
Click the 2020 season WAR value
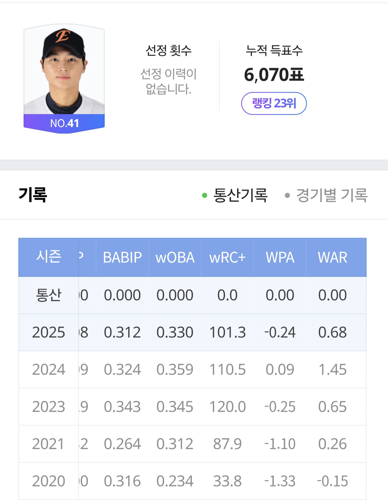coord(332,481)
